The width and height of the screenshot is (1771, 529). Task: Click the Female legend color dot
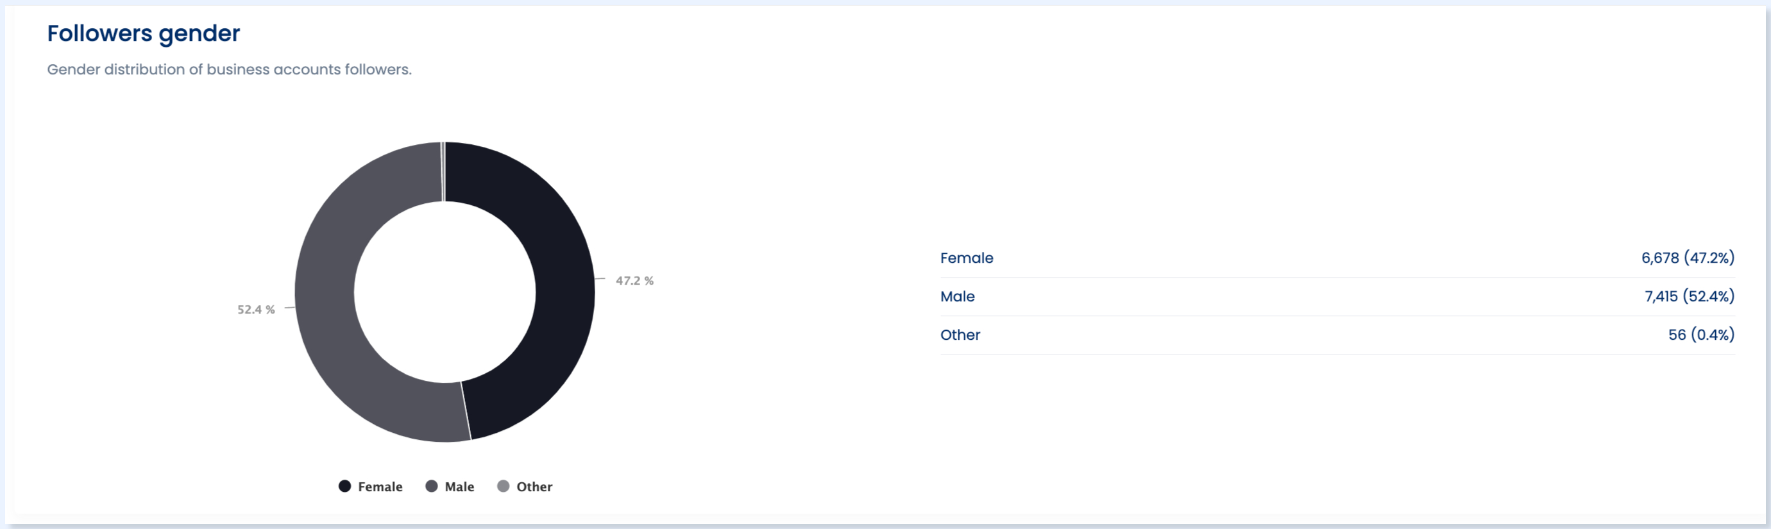(x=345, y=487)
